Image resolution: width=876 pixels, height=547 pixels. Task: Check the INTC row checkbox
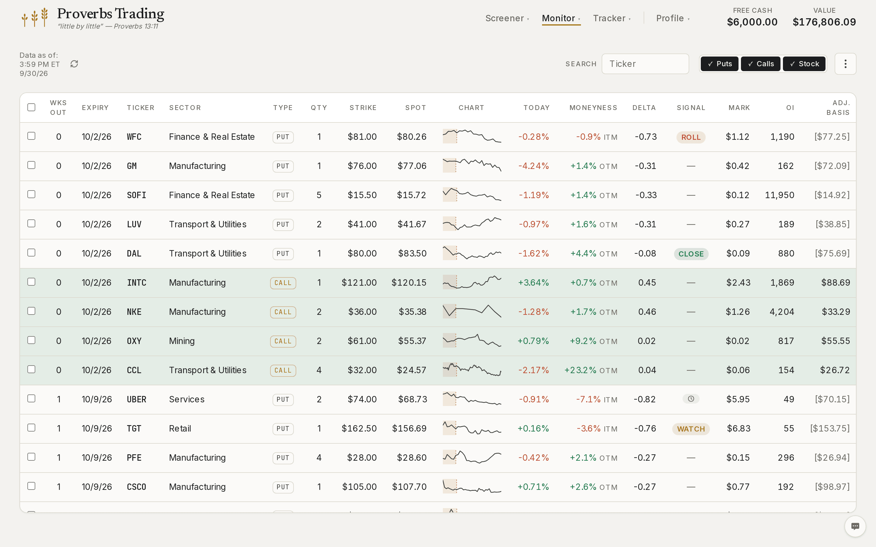click(x=32, y=282)
